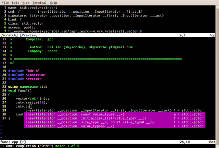219x148 pixels.
Task: Click the comment end '*/' on line 17
Action: pyautogui.click(x=12, y=63)
